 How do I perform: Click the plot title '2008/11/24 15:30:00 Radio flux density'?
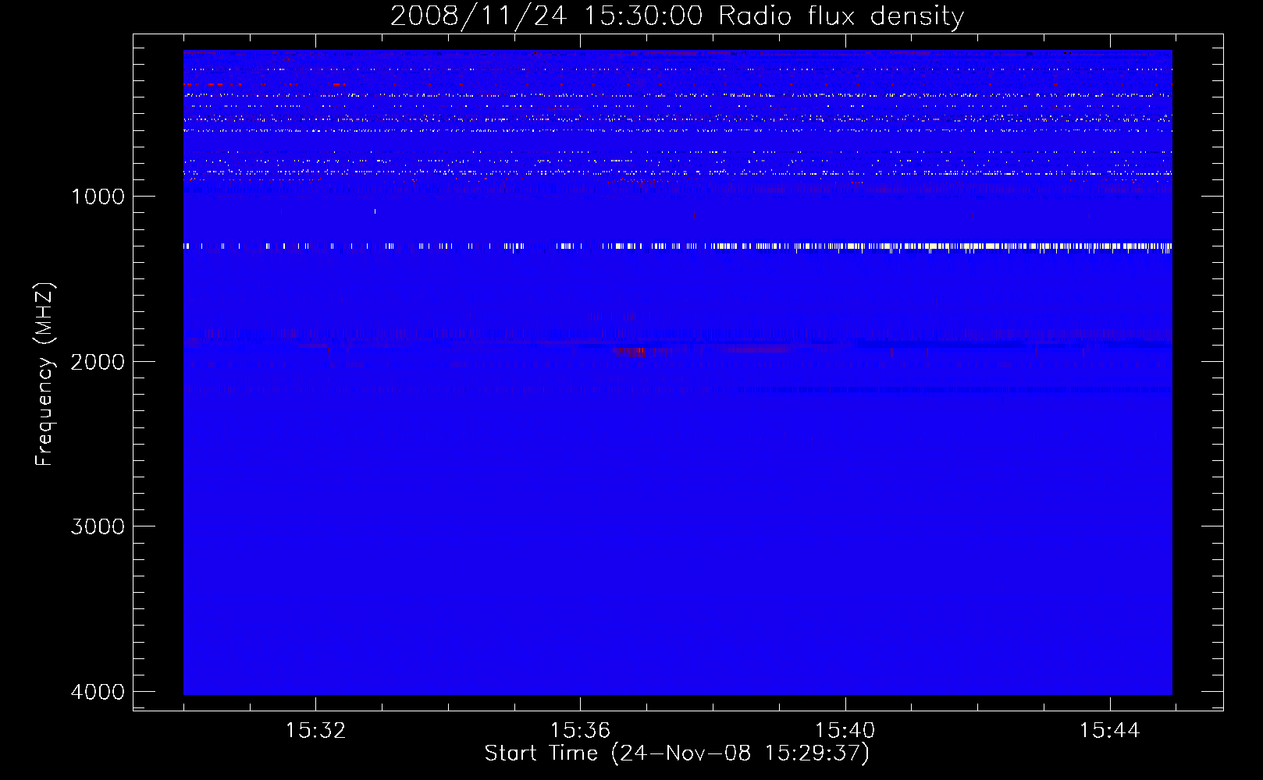click(677, 16)
